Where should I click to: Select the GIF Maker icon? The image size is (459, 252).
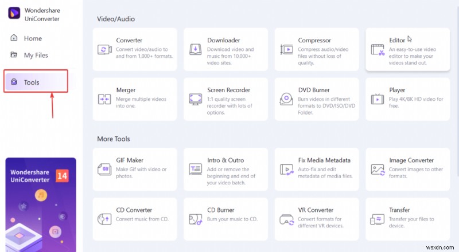104,169
